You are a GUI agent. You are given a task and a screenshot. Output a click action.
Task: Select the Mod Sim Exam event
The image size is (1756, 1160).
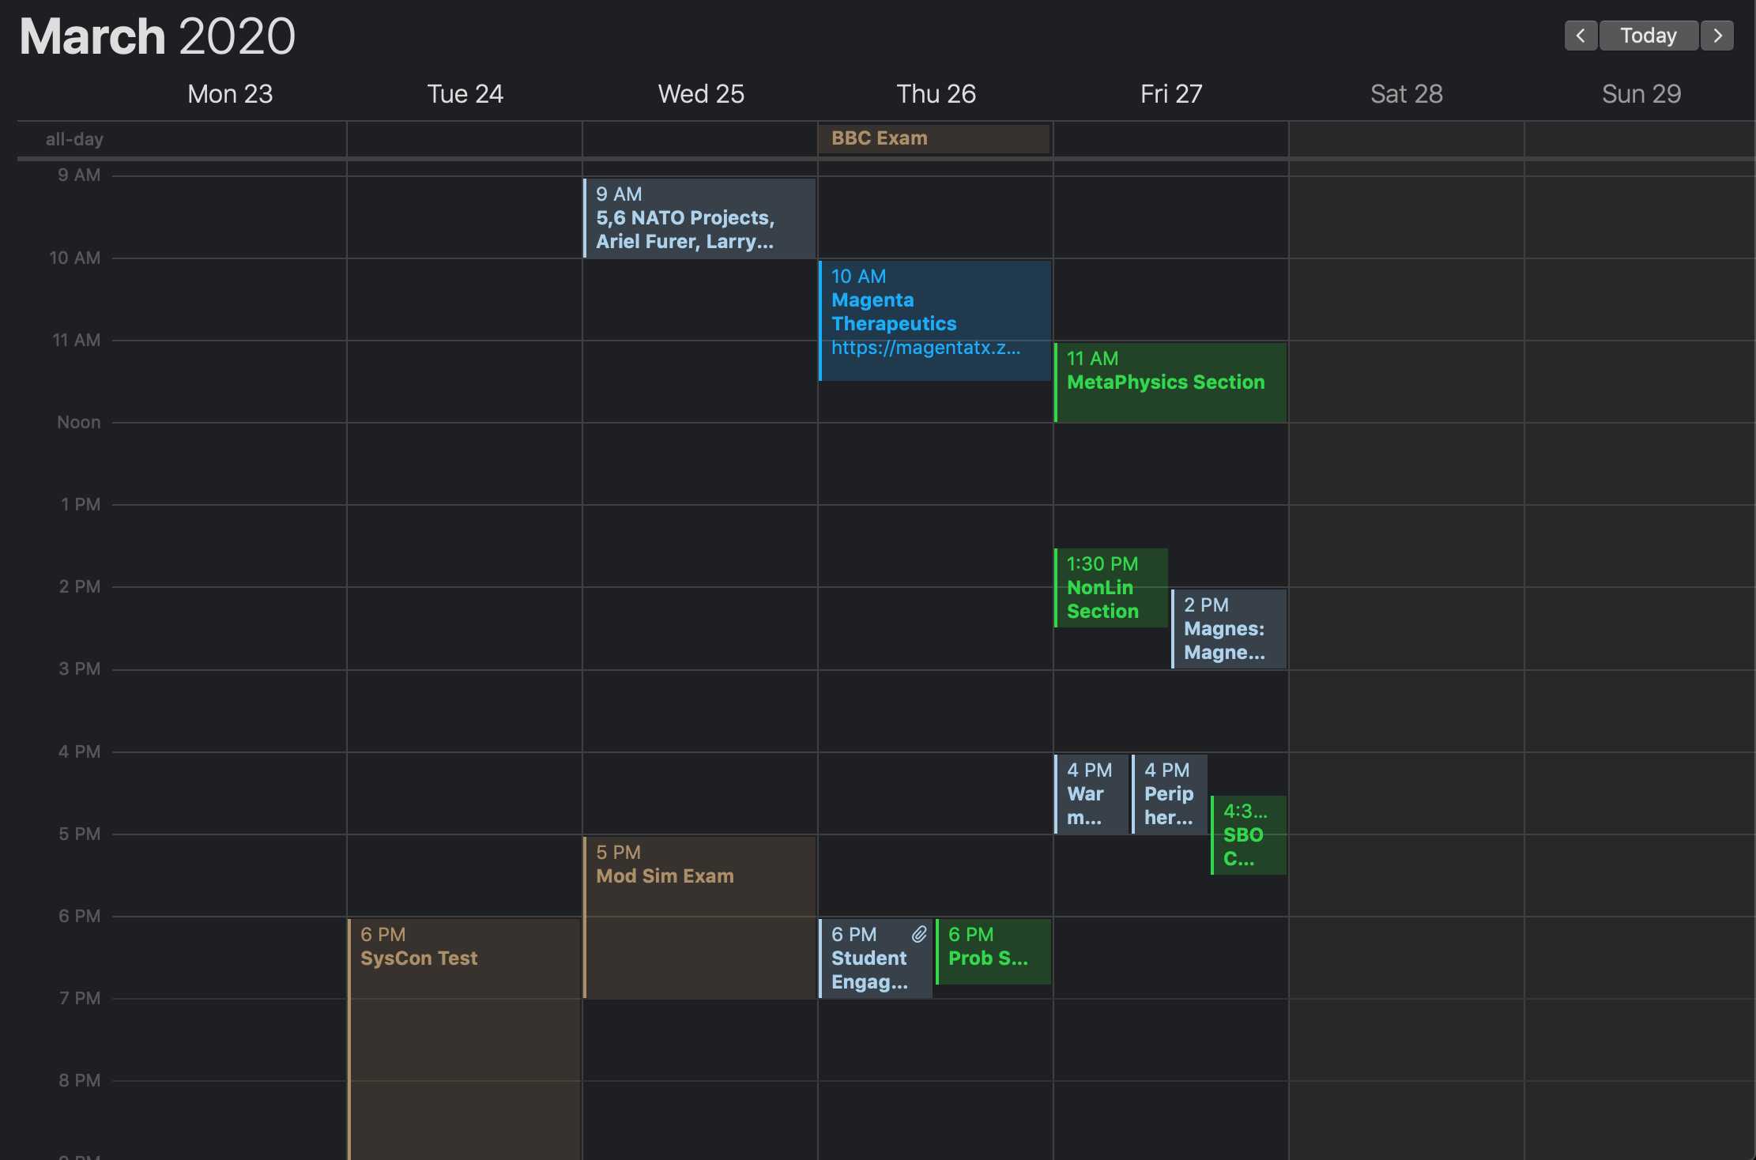click(699, 917)
